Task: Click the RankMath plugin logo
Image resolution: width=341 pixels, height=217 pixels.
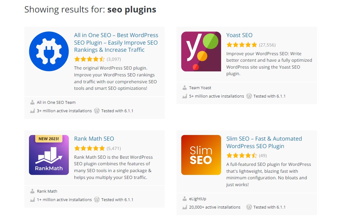Action: point(49,155)
